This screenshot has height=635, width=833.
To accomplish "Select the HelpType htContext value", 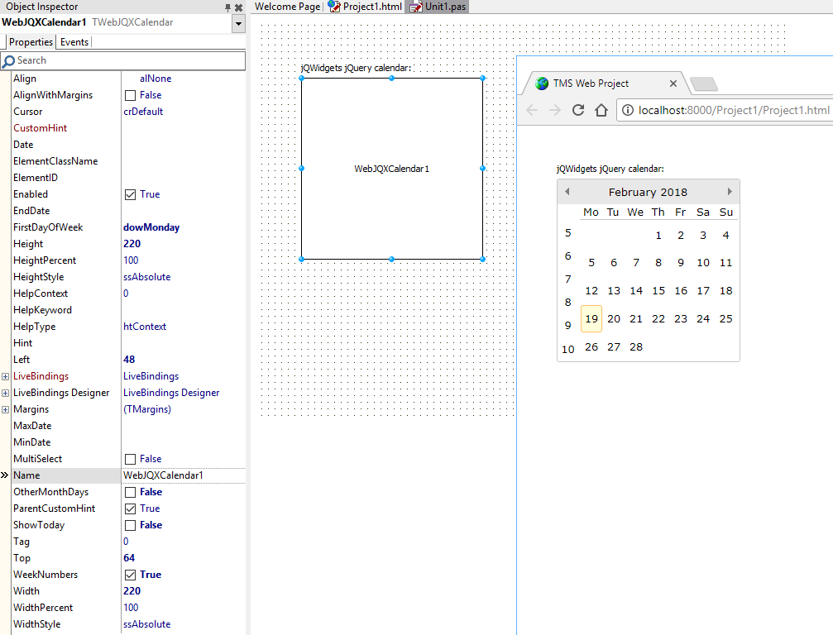I will tap(145, 327).
